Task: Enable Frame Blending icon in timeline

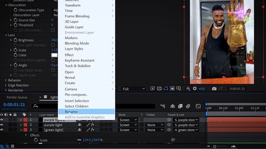Action: 180,106
